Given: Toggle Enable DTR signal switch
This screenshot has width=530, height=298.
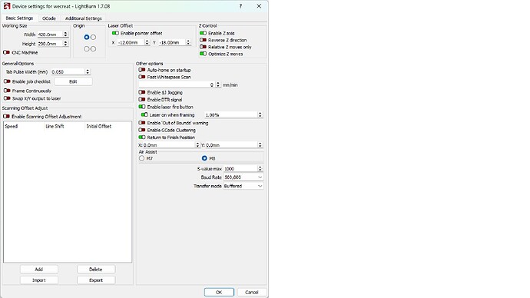Looking at the screenshot, I should 142,100.
